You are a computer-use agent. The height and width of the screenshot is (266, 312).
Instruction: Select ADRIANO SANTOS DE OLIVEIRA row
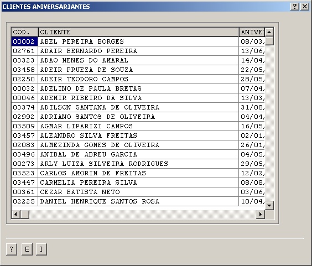tap(138, 117)
